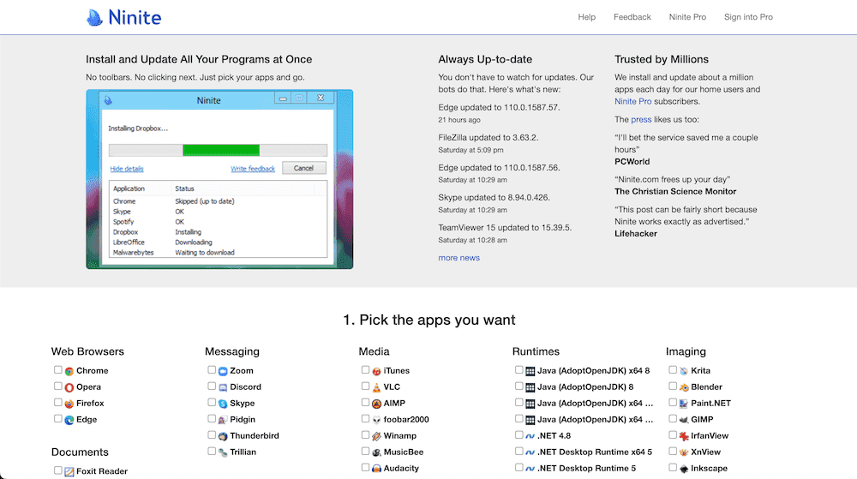
Task: Click the 'PCWorld' quote source
Action: pos(632,162)
